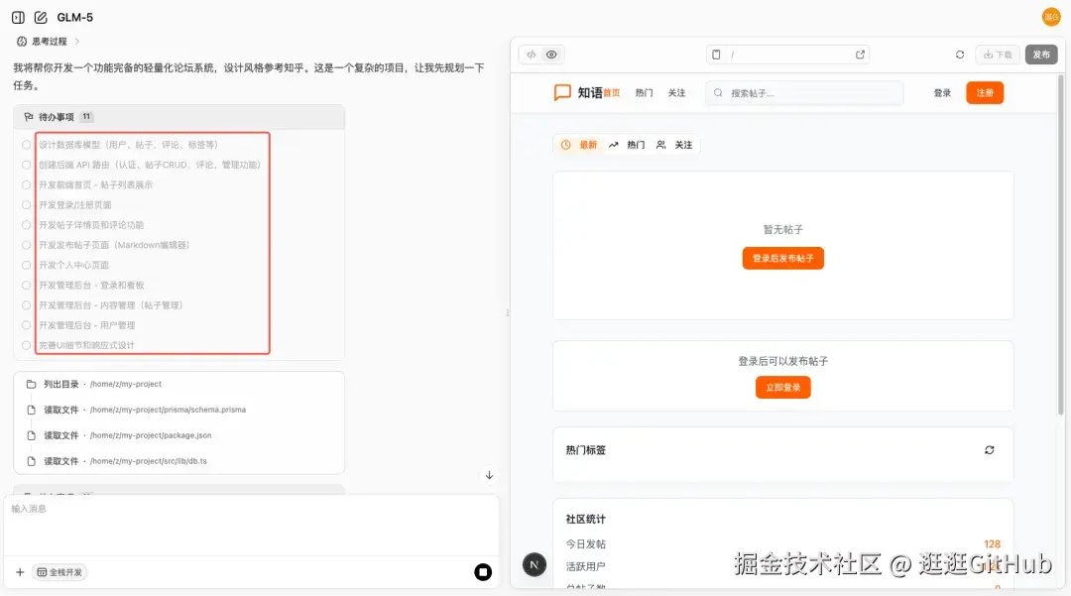Click the 今日发帖 statistic row
Viewport: 1071px width, 596px height.
pos(782,544)
